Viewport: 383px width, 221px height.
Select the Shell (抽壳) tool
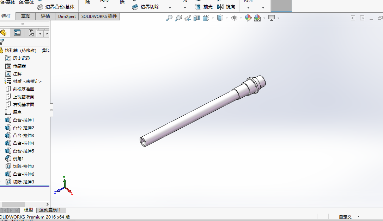(203, 7)
